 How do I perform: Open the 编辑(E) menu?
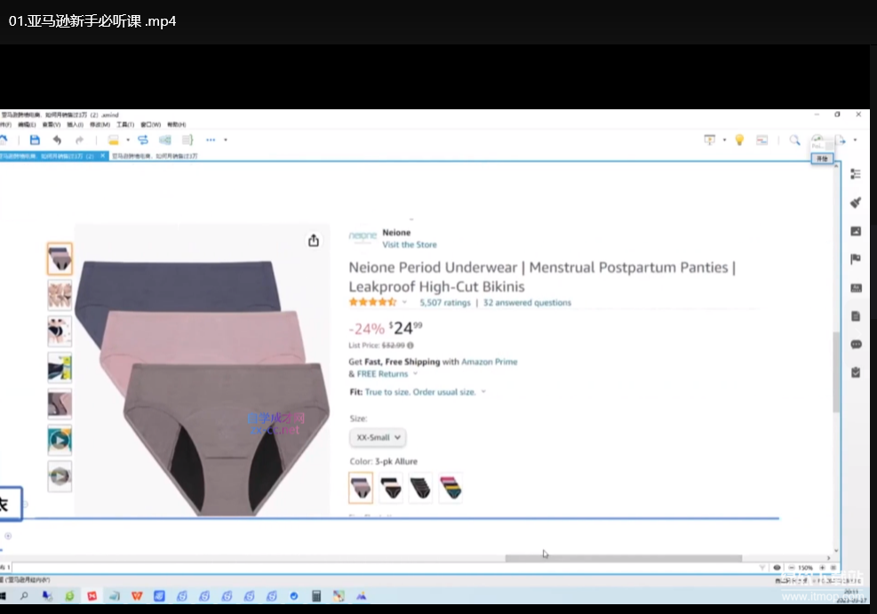(27, 124)
